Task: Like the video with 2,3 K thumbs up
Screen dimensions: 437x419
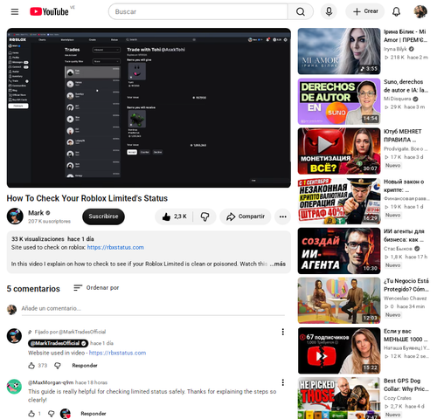Action: (174, 216)
